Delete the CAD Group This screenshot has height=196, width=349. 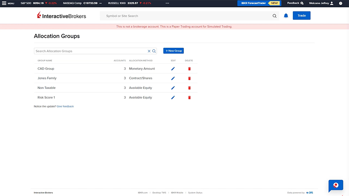coord(190,69)
